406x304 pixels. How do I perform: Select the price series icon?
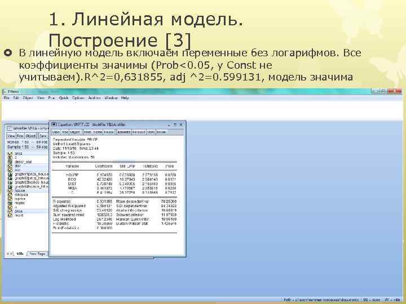(x=10, y=211)
